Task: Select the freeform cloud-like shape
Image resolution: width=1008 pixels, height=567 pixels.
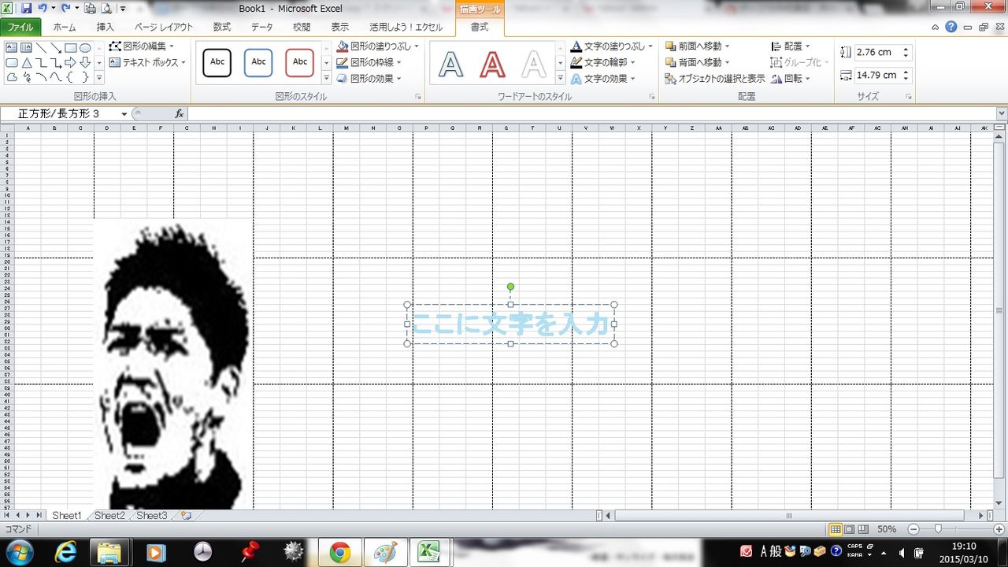Action: [x=12, y=77]
